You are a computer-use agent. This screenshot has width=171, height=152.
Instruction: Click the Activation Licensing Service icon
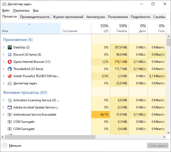[x=10, y=100]
